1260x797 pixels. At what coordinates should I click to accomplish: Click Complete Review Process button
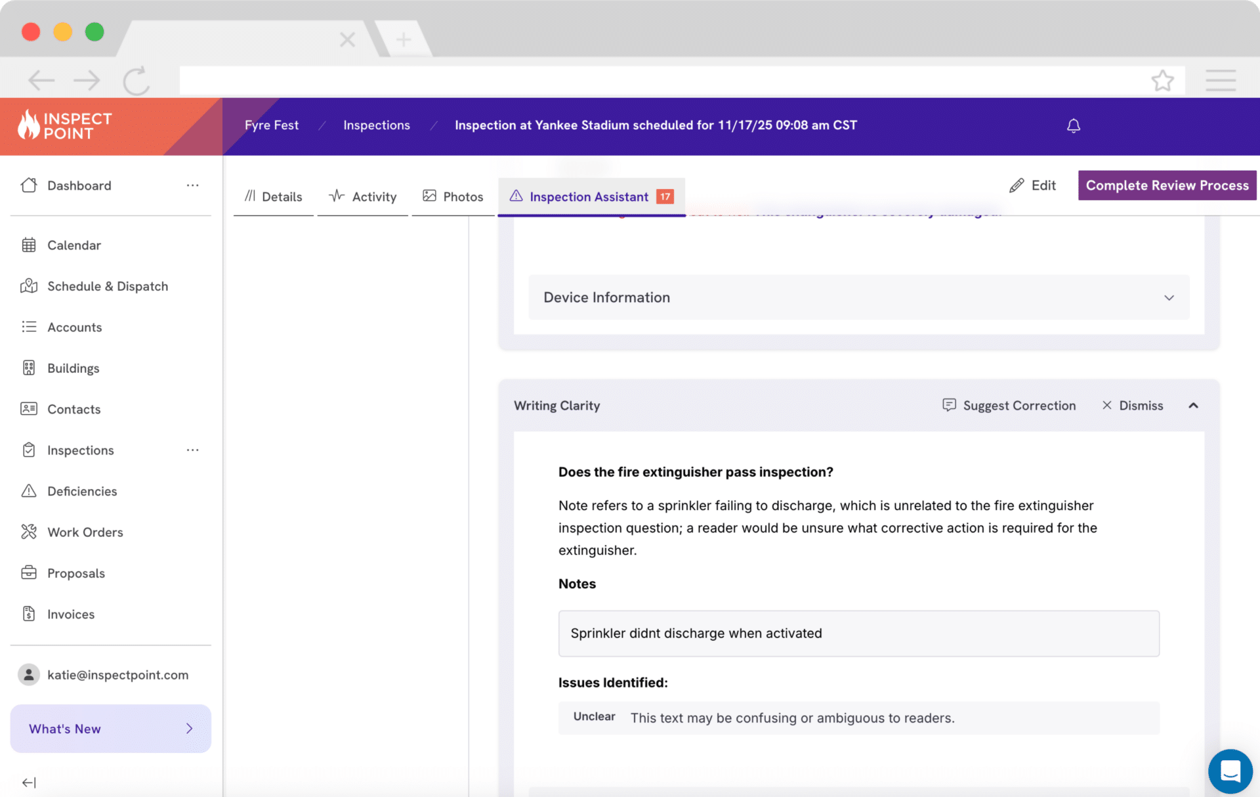tap(1167, 186)
